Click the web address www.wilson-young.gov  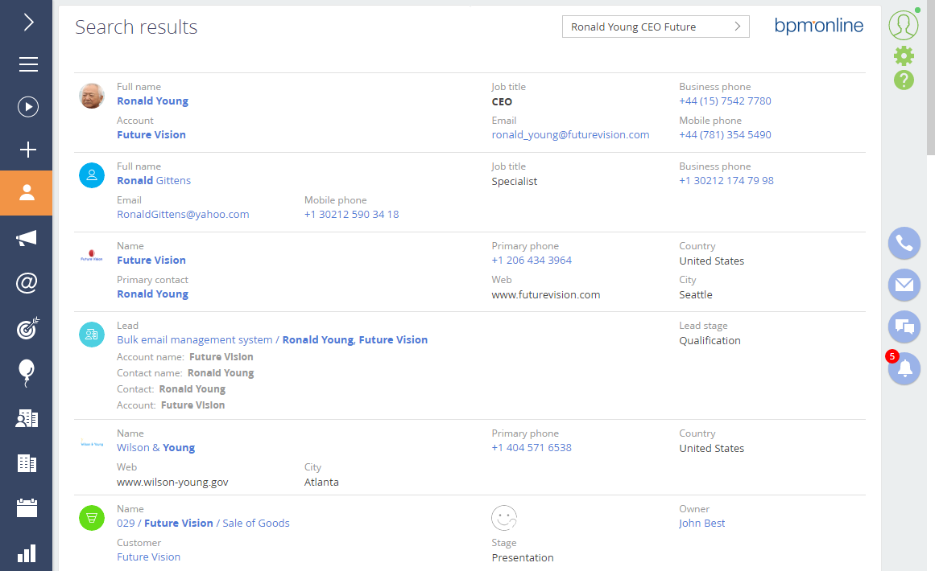pos(172,483)
